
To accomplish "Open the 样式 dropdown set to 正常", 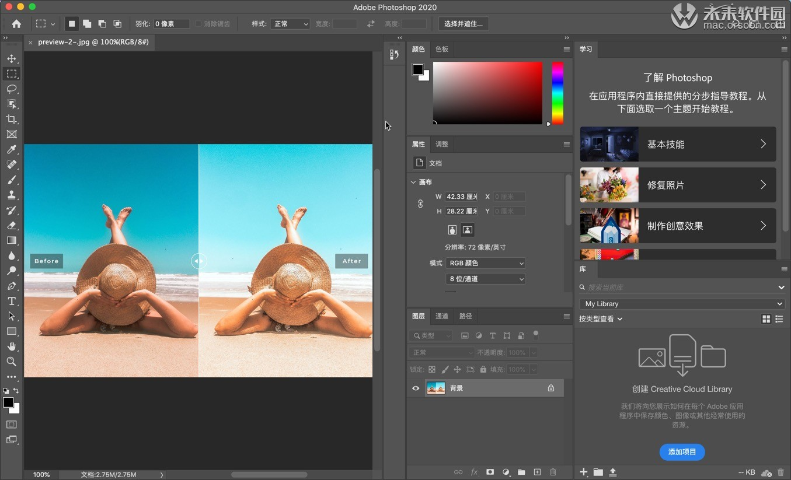I will tap(290, 24).
